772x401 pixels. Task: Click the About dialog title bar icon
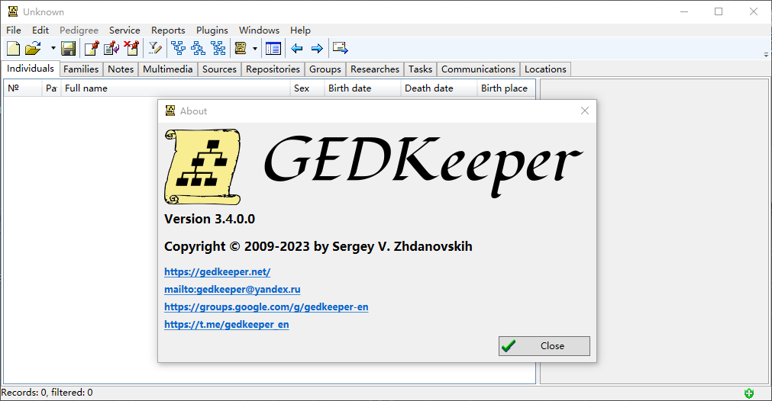pyautogui.click(x=170, y=111)
